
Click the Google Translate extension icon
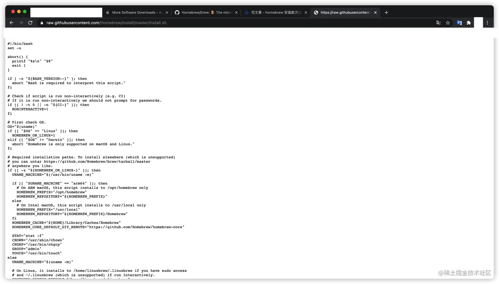[459, 23]
